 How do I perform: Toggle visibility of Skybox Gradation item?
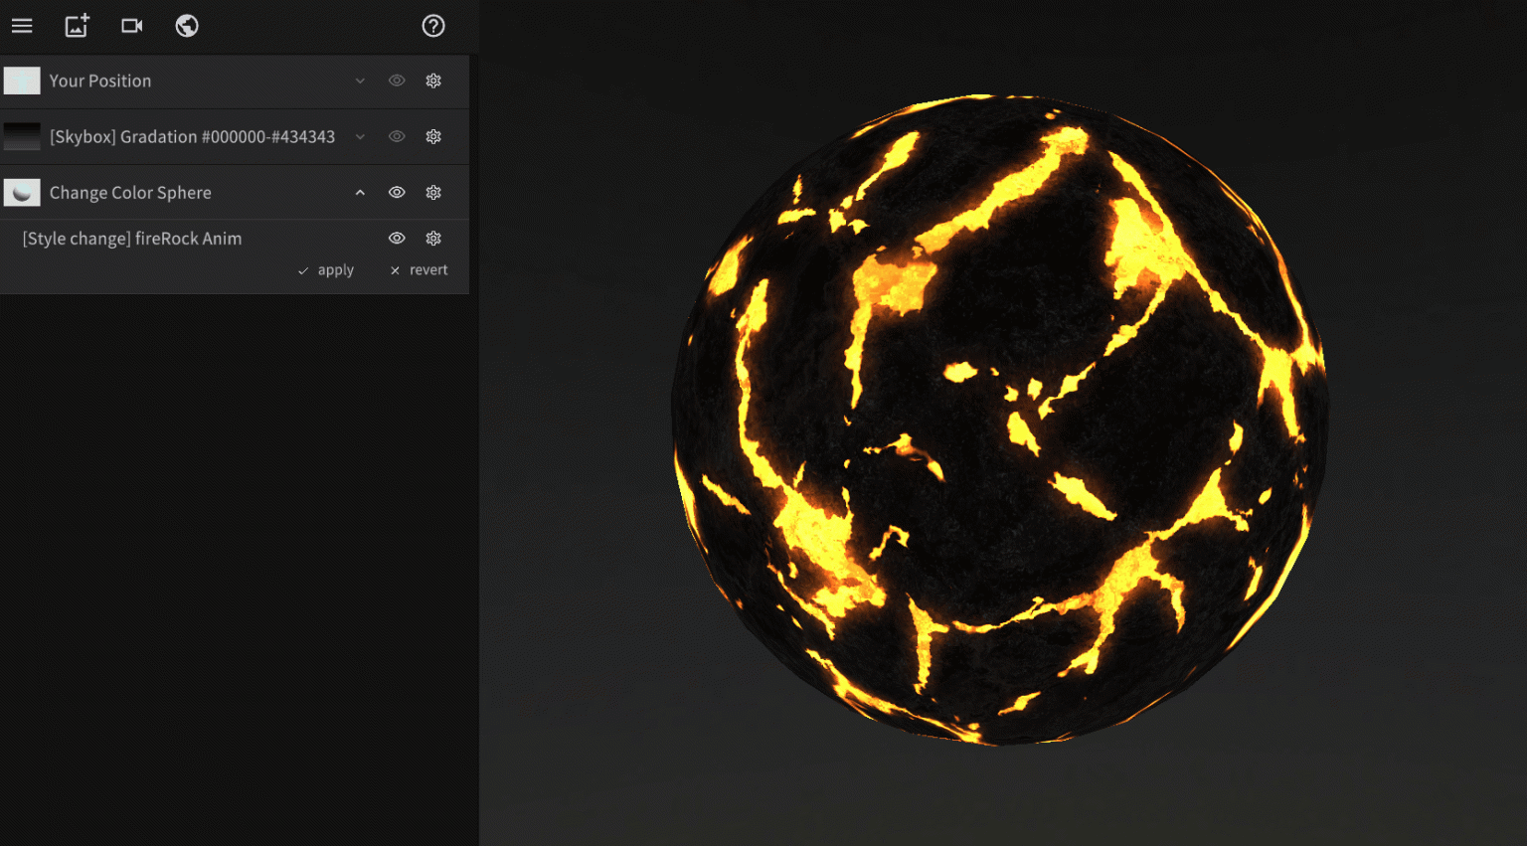(x=397, y=136)
